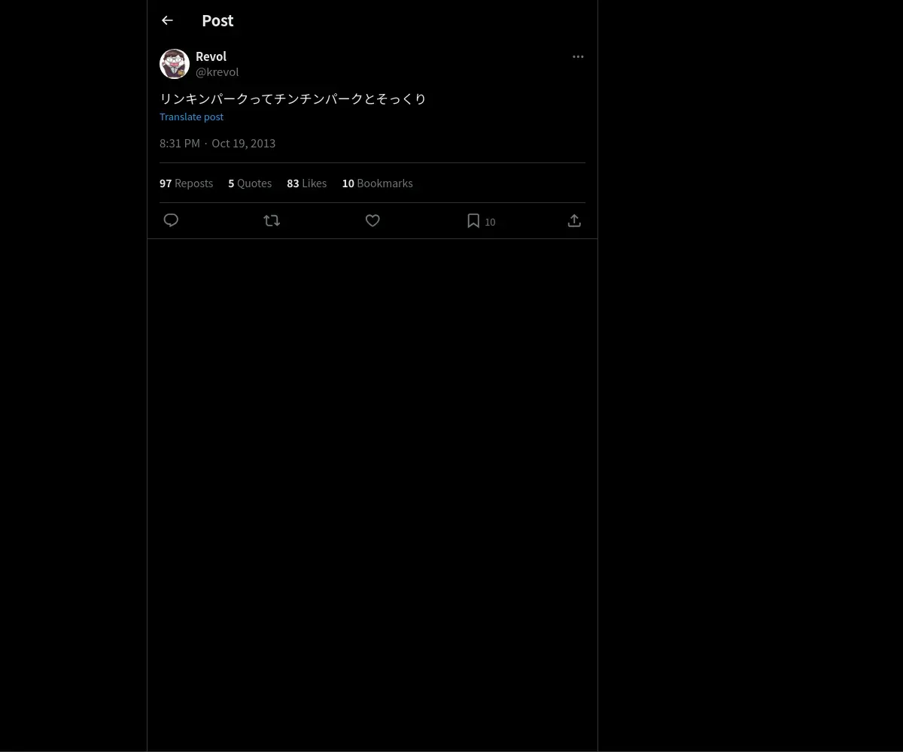Share the post via the share icon

pyautogui.click(x=574, y=220)
